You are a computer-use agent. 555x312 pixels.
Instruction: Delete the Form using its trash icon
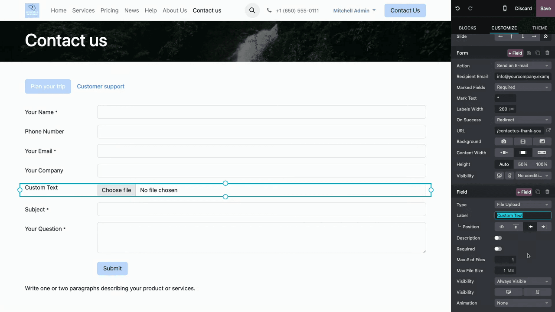point(547,53)
